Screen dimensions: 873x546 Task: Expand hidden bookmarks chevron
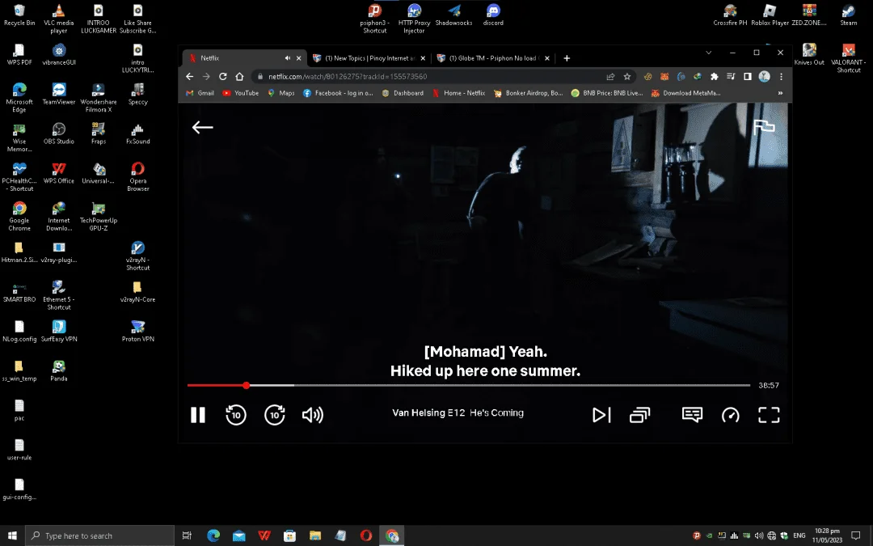[780, 93]
